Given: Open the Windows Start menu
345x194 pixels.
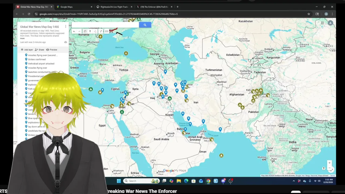Looking at the screenshot, I should click(119, 181).
